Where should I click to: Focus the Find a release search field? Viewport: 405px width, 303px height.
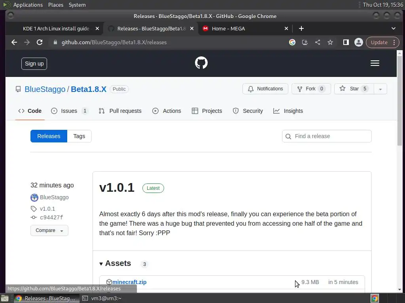[x=327, y=136]
